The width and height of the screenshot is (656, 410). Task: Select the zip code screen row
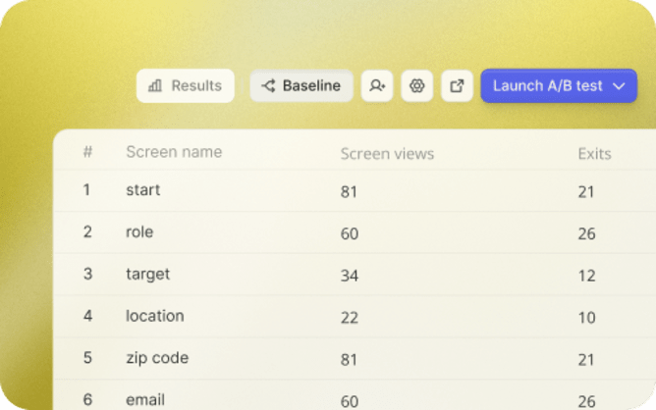(x=355, y=358)
